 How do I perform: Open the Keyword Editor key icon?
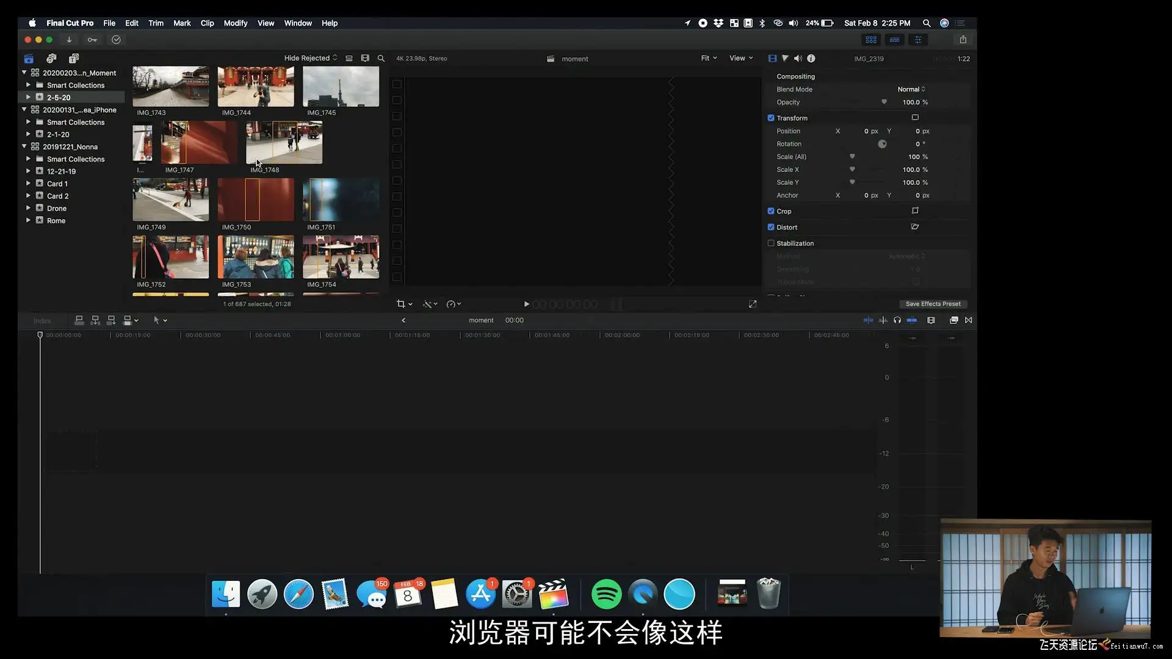coord(92,40)
